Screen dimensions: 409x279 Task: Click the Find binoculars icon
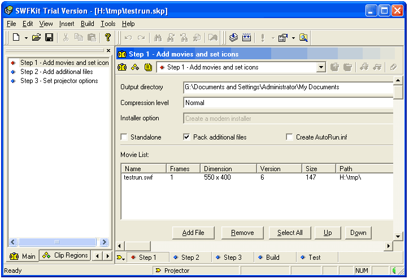[x=158, y=38]
